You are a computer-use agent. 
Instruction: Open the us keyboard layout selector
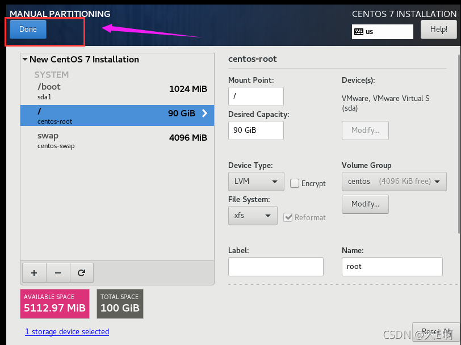(382, 32)
